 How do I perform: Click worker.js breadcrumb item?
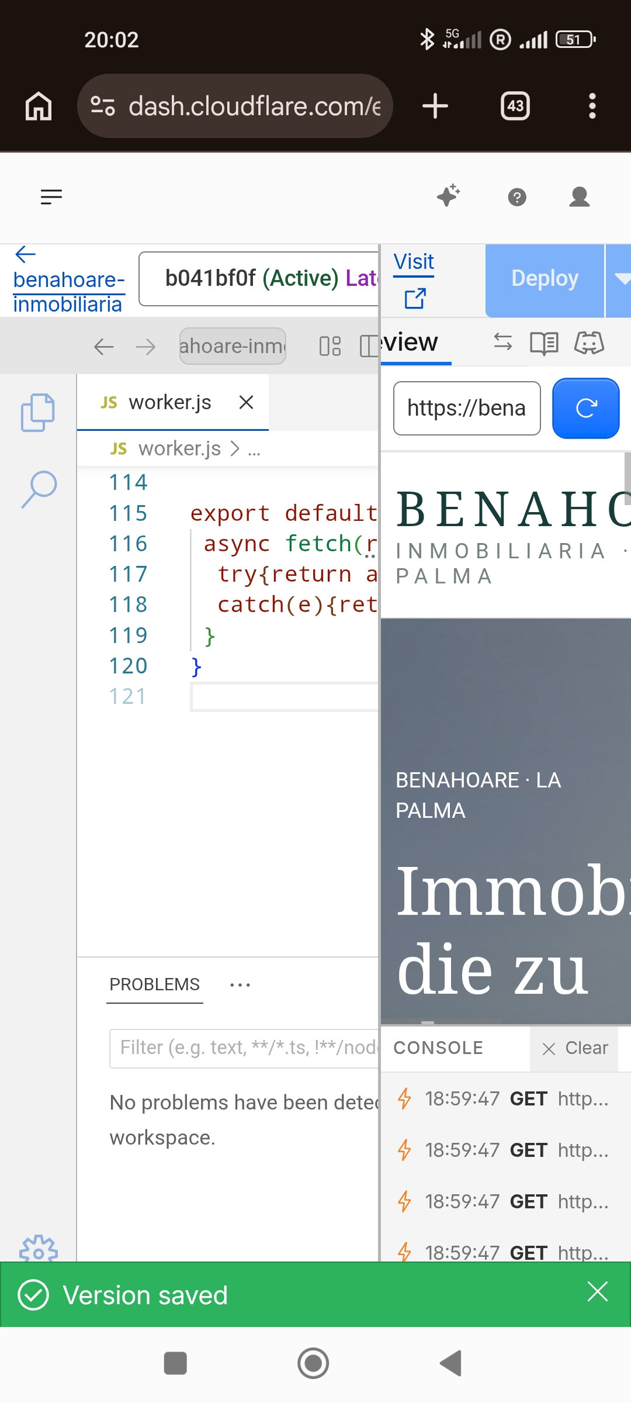(x=179, y=448)
